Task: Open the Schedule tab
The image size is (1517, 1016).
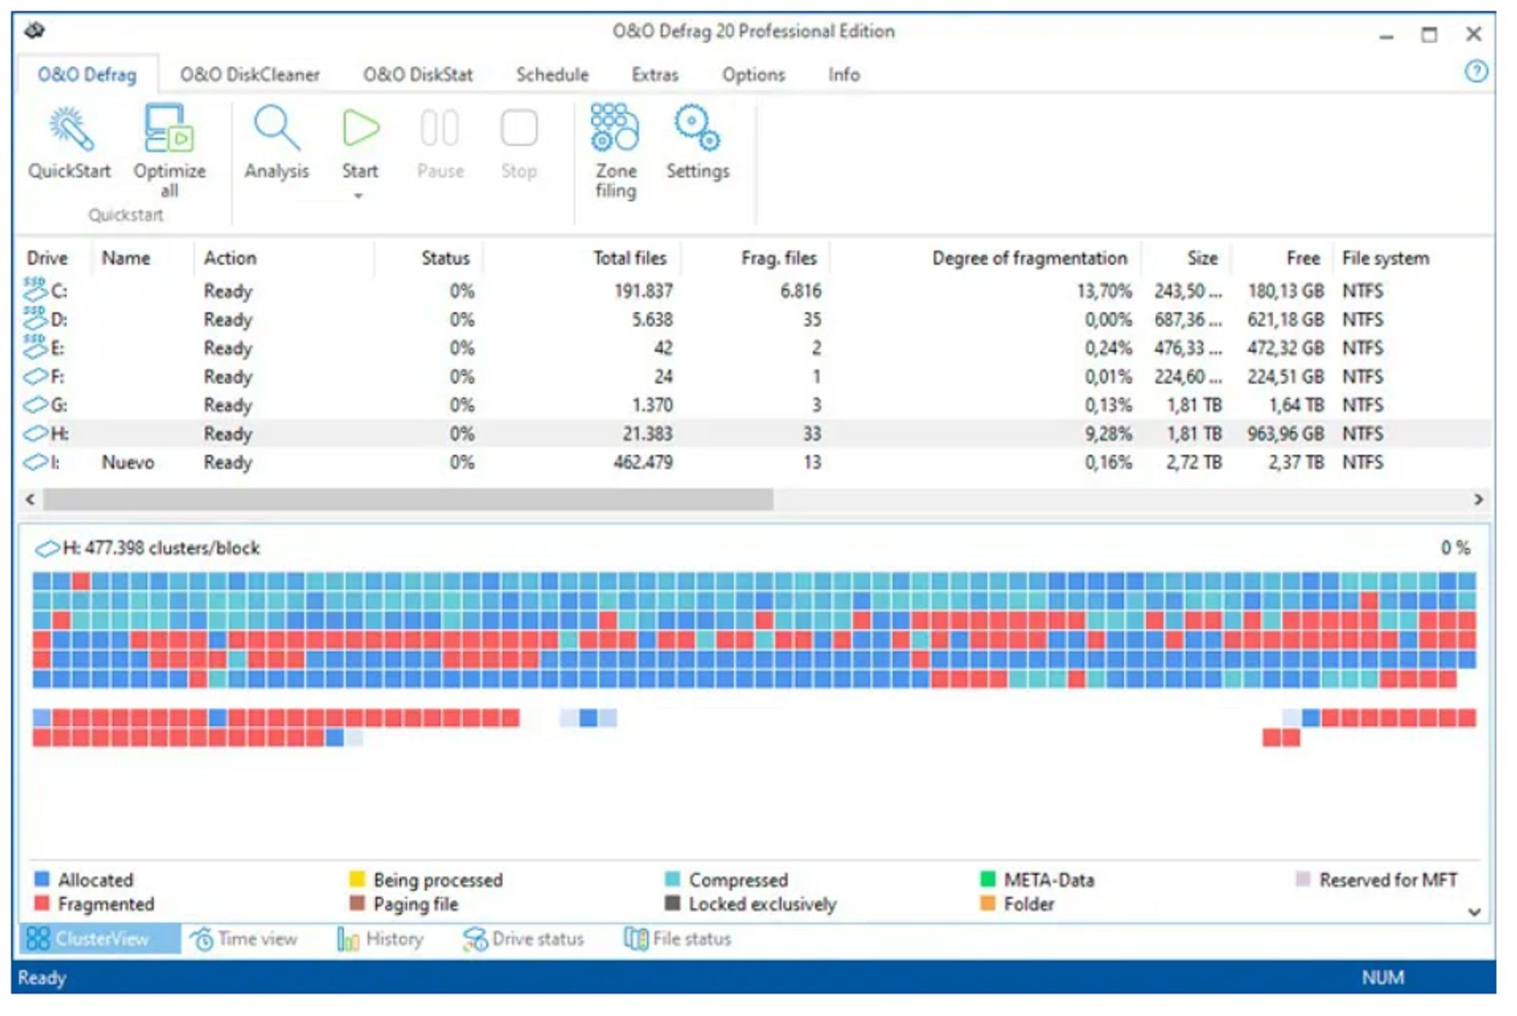Action: click(x=552, y=74)
